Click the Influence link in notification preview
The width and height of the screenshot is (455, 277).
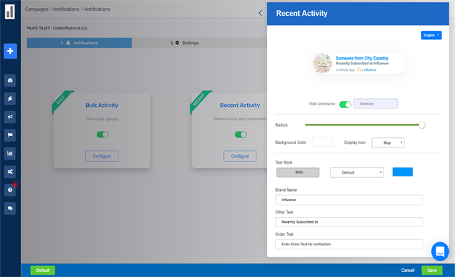tap(370, 69)
